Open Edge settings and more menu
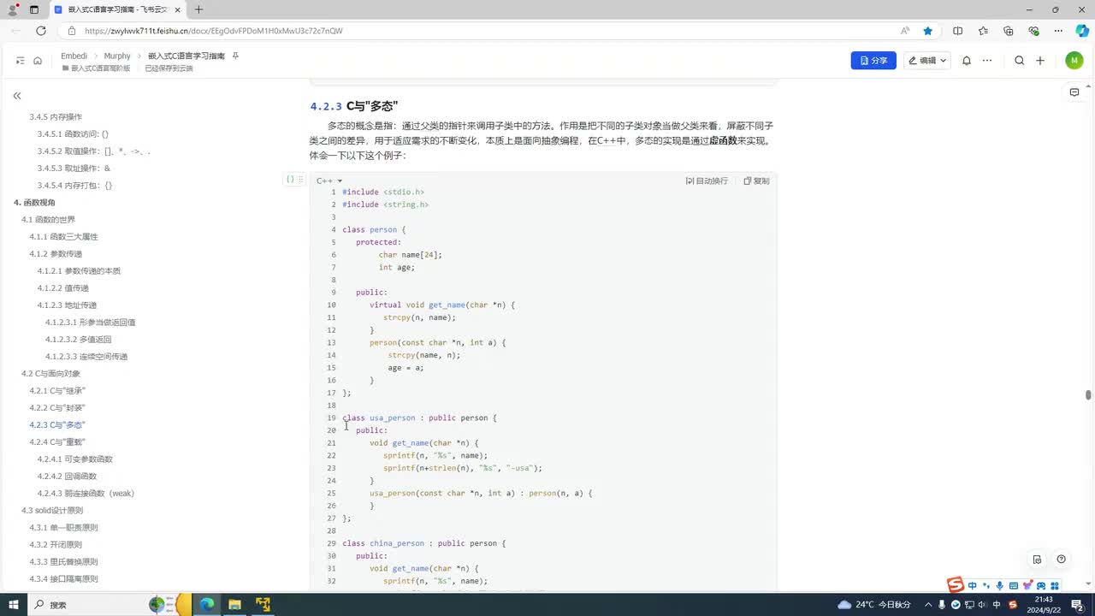The height and width of the screenshot is (616, 1095). (x=1059, y=31)
